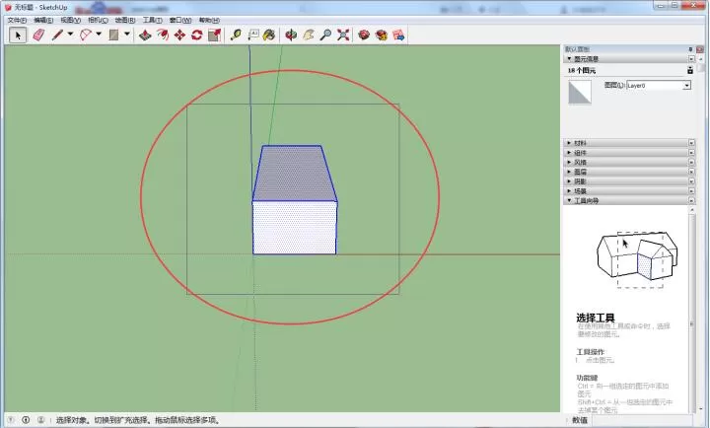The height and width of the screenshot is (428, 710).
Task: Close the 图元信息 panel with its box button
Action: coord(691,59)
